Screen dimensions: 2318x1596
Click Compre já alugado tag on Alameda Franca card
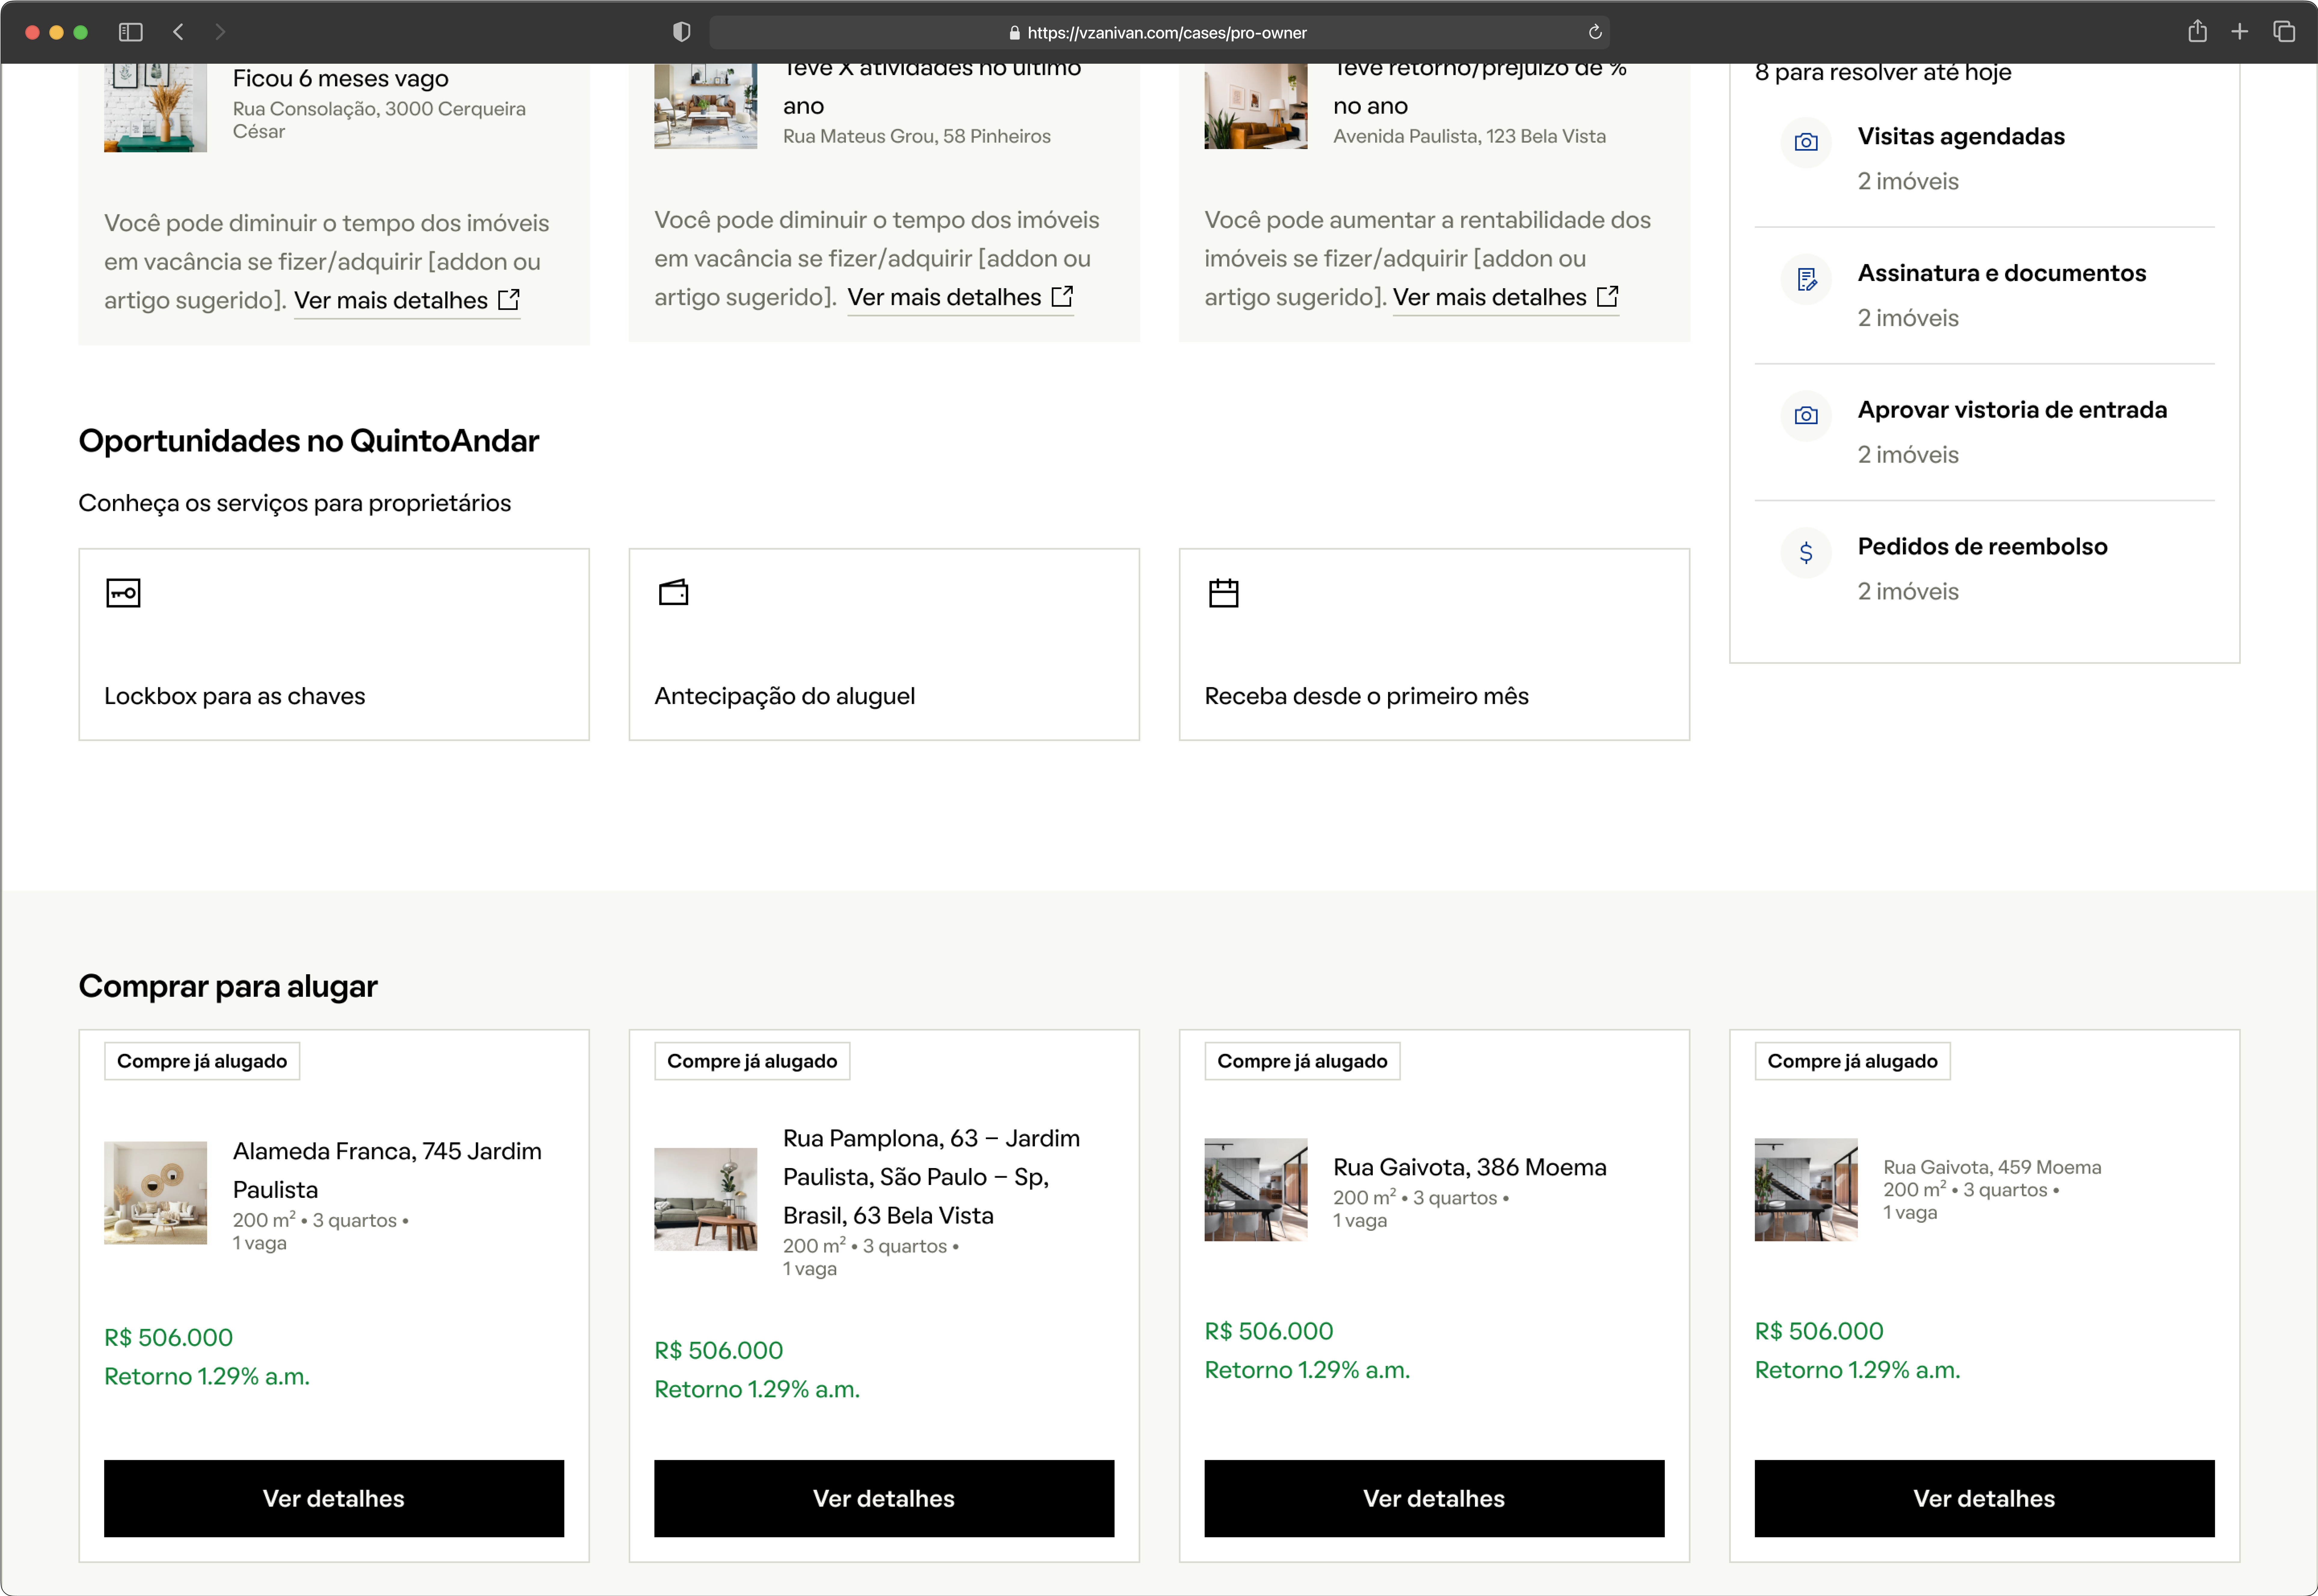click(202, 1061)
